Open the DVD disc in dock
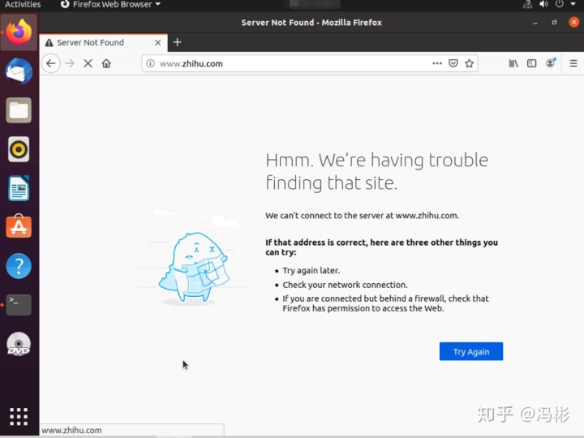This screenshot has height=438, width=584. (x=19, y=344)
